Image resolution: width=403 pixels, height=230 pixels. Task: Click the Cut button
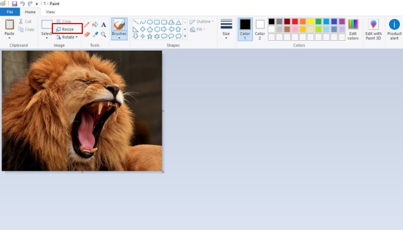[25, 22]
